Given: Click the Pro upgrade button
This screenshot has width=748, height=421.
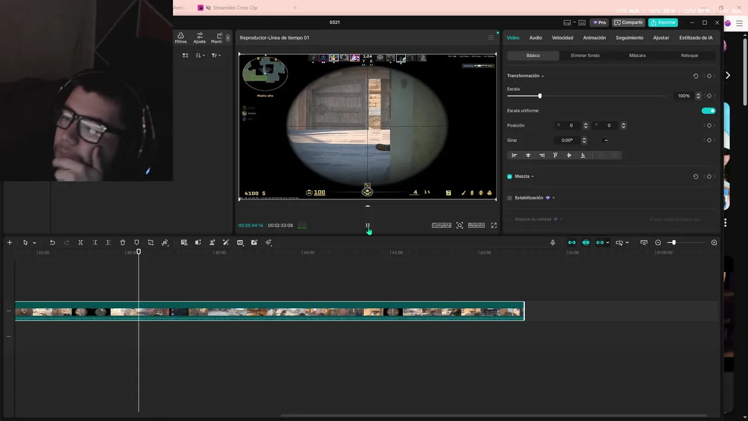Looking at the screenshot, I should click(600, 22).
